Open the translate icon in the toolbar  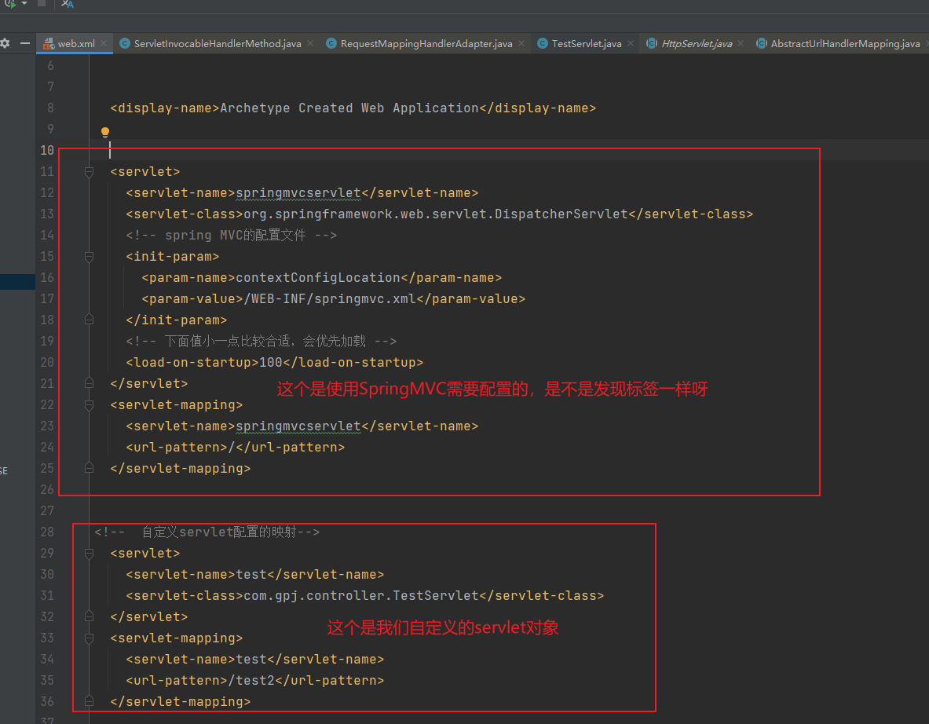(x=68, y=4)
